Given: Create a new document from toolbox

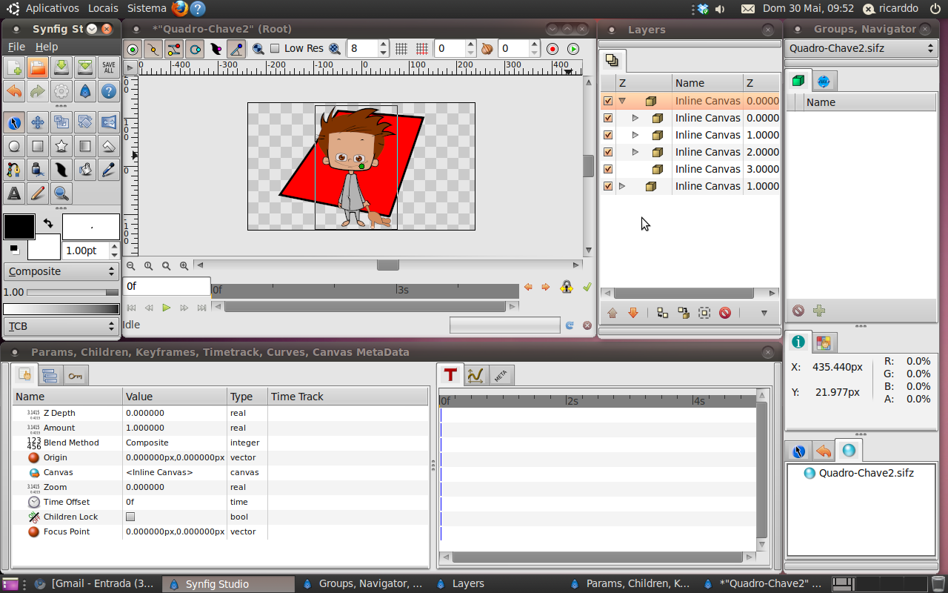Looking at the screenshot, I should tap(13, 67).
